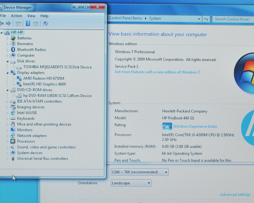Click the Show/Hide Console Tree toolbar icon
Screen dimensions: 254x203
click(18, 24)
